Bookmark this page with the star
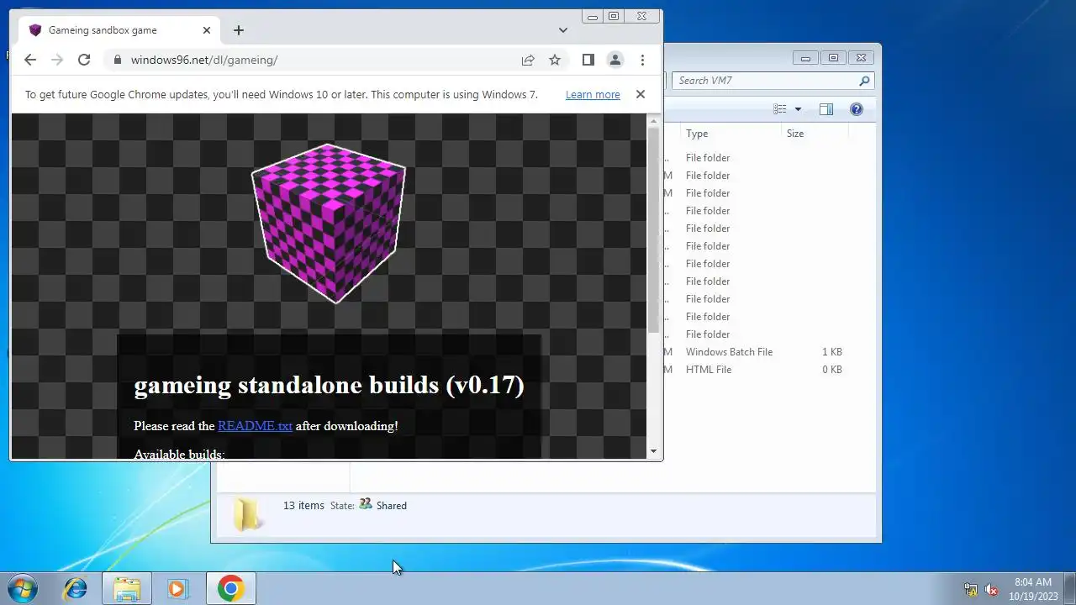 [555, 60]
